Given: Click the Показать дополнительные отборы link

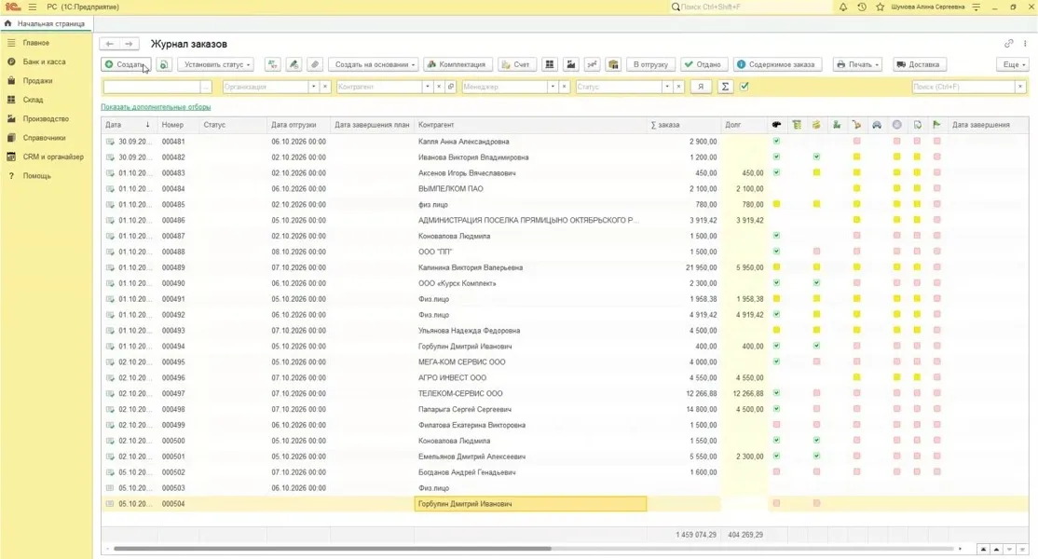Looking at the screenshot, I should coord(156,107).
